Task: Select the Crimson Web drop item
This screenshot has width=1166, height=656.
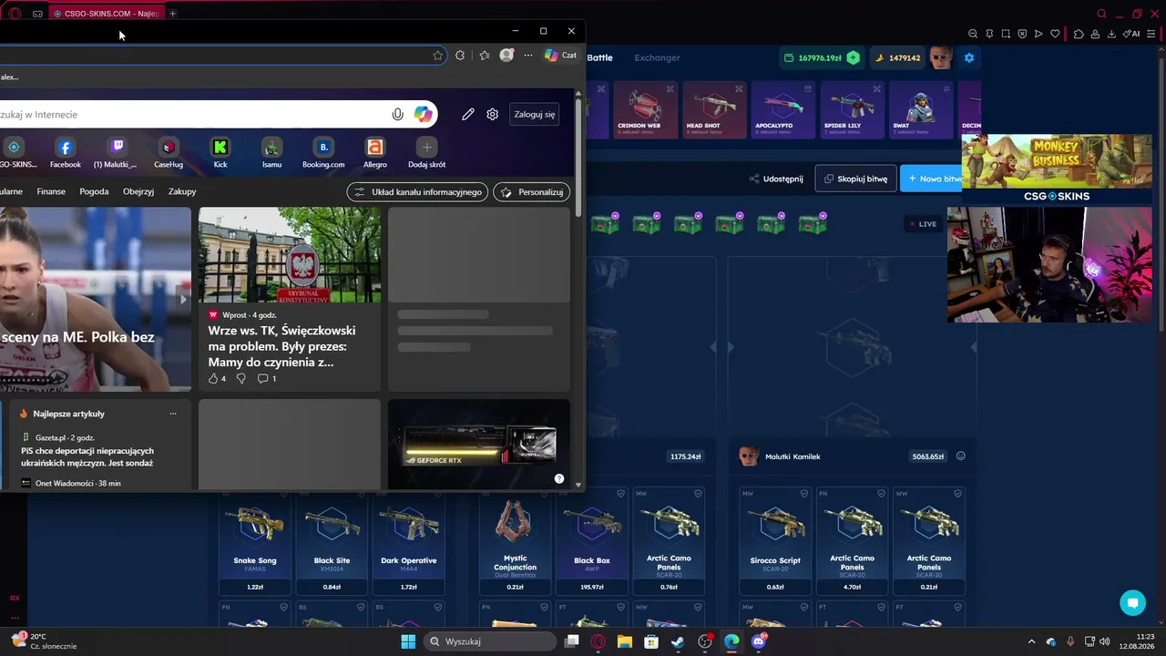Action: coord(646,109)
